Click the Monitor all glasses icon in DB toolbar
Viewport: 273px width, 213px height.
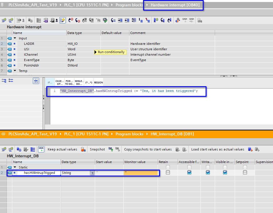(x=41, y=149)
